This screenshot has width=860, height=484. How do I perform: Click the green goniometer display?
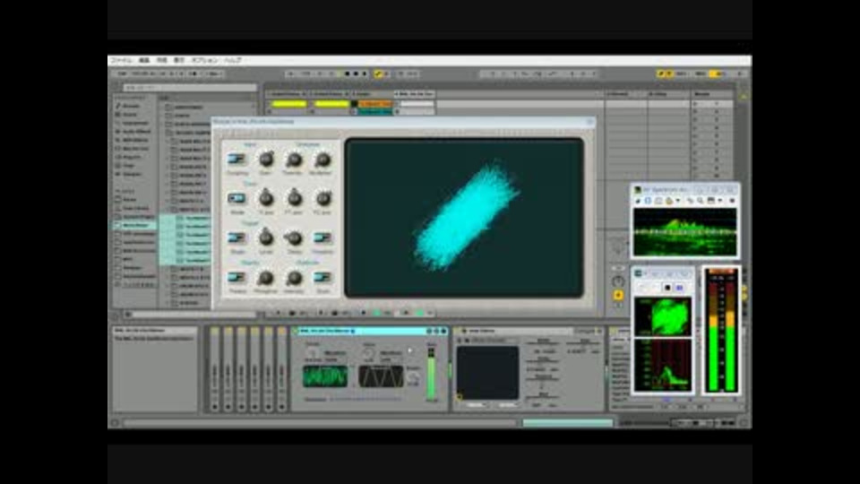[x=663, y=316]
